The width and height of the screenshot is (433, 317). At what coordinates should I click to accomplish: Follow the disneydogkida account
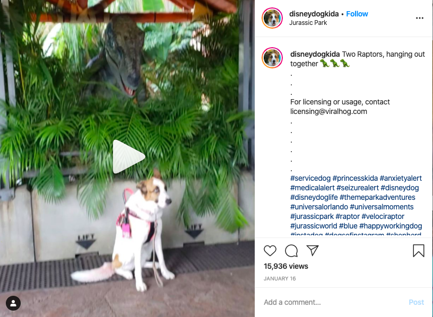click(x=357, y=14)
